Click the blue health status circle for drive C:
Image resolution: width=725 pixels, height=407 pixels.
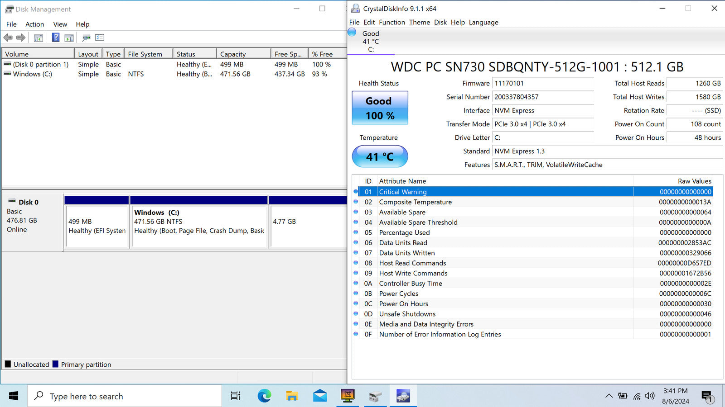(352, 32)
